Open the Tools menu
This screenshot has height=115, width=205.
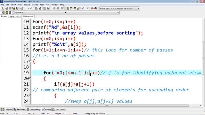click(x=42, y=5)
